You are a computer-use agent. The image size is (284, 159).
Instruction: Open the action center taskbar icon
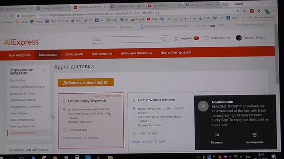[x=273, y=156]
